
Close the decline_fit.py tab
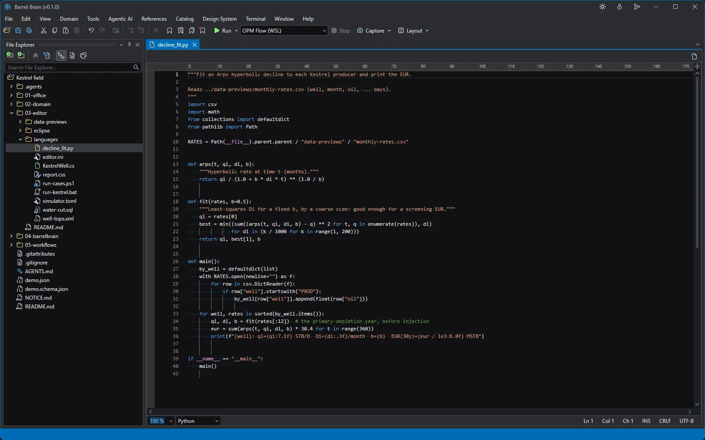(194, 45)
